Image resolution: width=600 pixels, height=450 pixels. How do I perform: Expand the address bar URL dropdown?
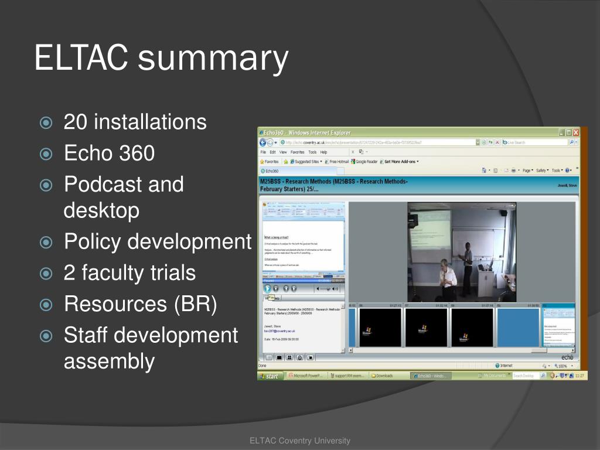[x=478, y=142]
